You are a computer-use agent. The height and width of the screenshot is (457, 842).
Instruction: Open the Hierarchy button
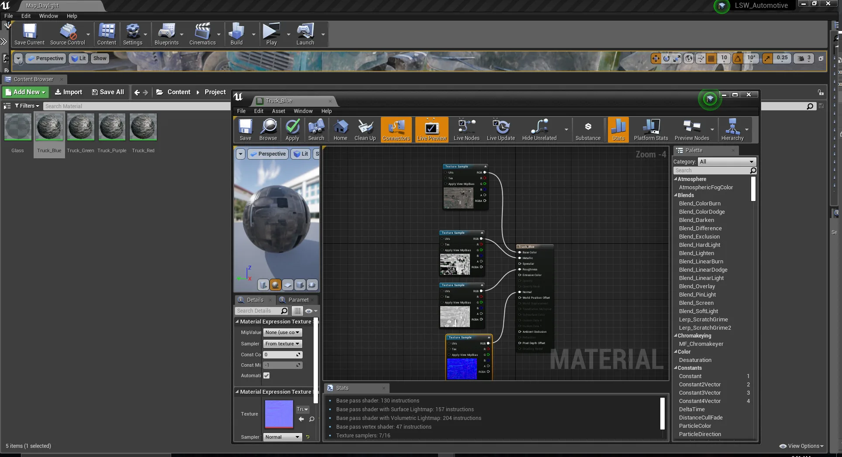[732, 130]
